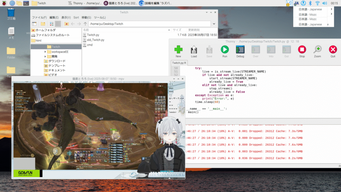Select the Twitch.py editor tab
Screen dimensions: 341x192
(x=178, y=63)
